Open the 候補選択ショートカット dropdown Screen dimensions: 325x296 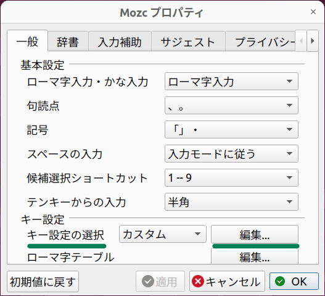tap(231, 177)
